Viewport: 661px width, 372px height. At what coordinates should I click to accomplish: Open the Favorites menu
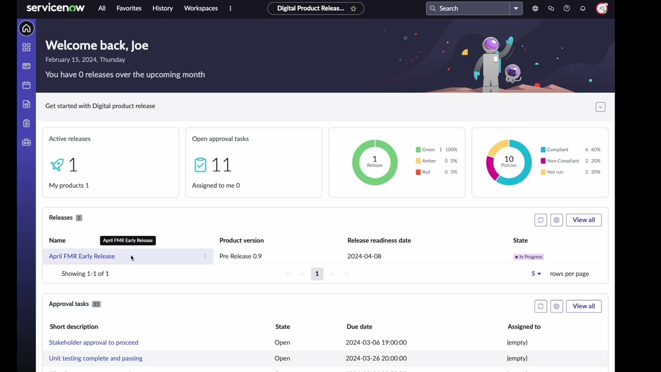pos(129,8)
